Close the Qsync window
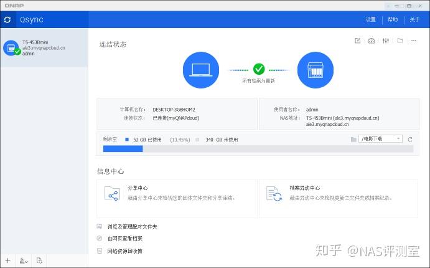The width and height of the screenshot is (430, 268). (x=421, y=6)
